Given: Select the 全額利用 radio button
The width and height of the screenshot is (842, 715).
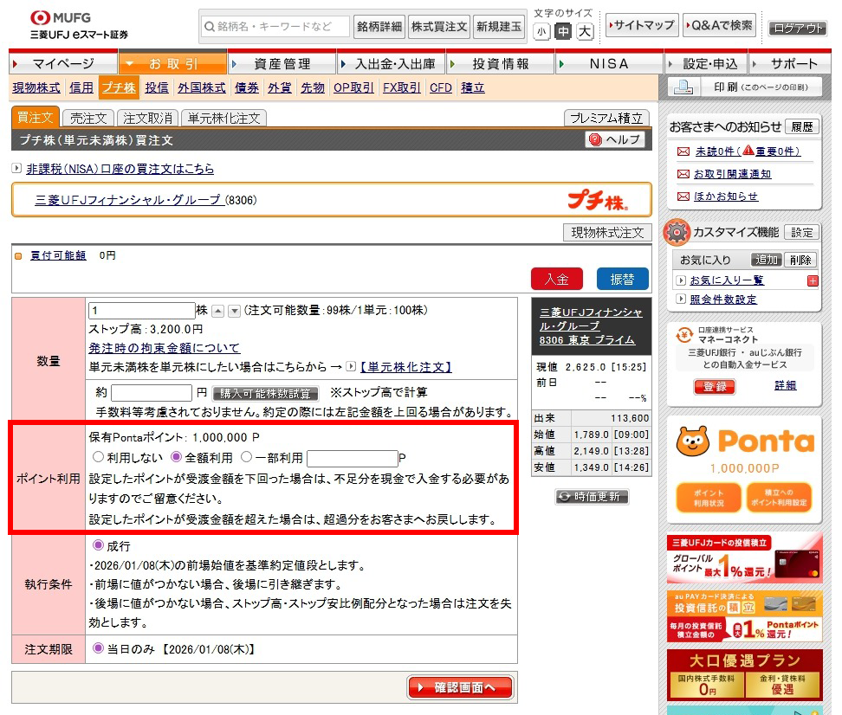Looking at the screenshot, I should [x=177, y=457].
